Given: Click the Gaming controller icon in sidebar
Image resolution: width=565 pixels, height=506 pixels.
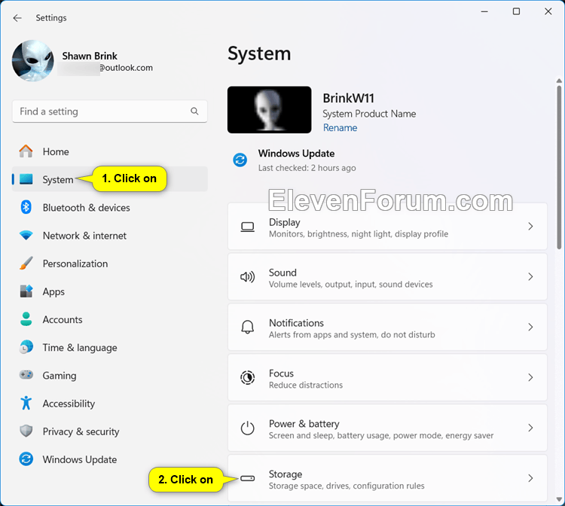Looking at the screenshot, I should tap(26, 375).
